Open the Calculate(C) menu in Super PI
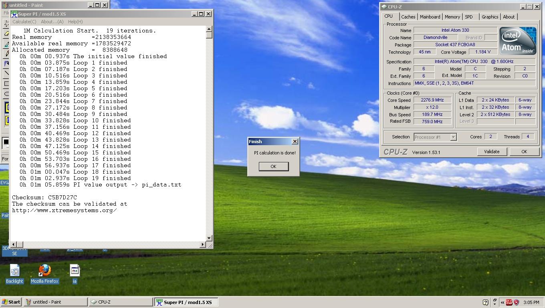Viewport: 545px width, 308px height. coord(24,22)
